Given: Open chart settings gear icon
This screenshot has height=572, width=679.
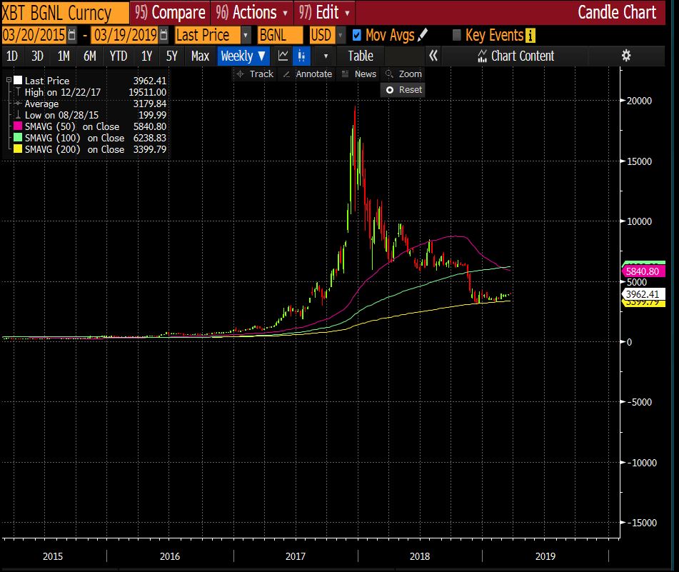Looking at the screenshot, I should [626, 56].
